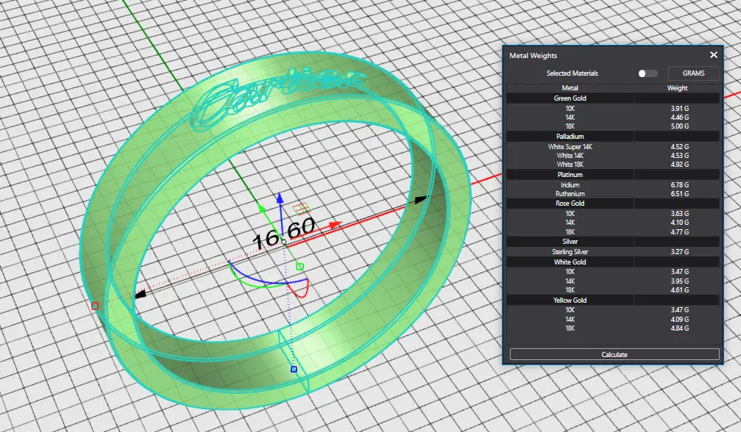This screenshot has width=741, height=432.
Task: Click the Metal column header
Action: coord(570,88)
